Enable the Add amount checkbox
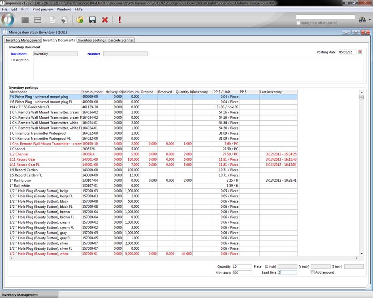This screenshot has height=298, width=373. 313,272
